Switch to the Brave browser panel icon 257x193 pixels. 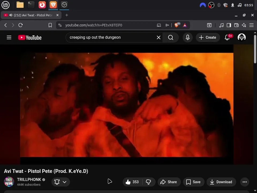pos(53,5)
